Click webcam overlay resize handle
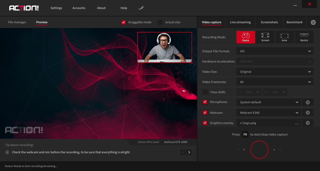This screenshot has width=320, height=171. pos(192,62)
